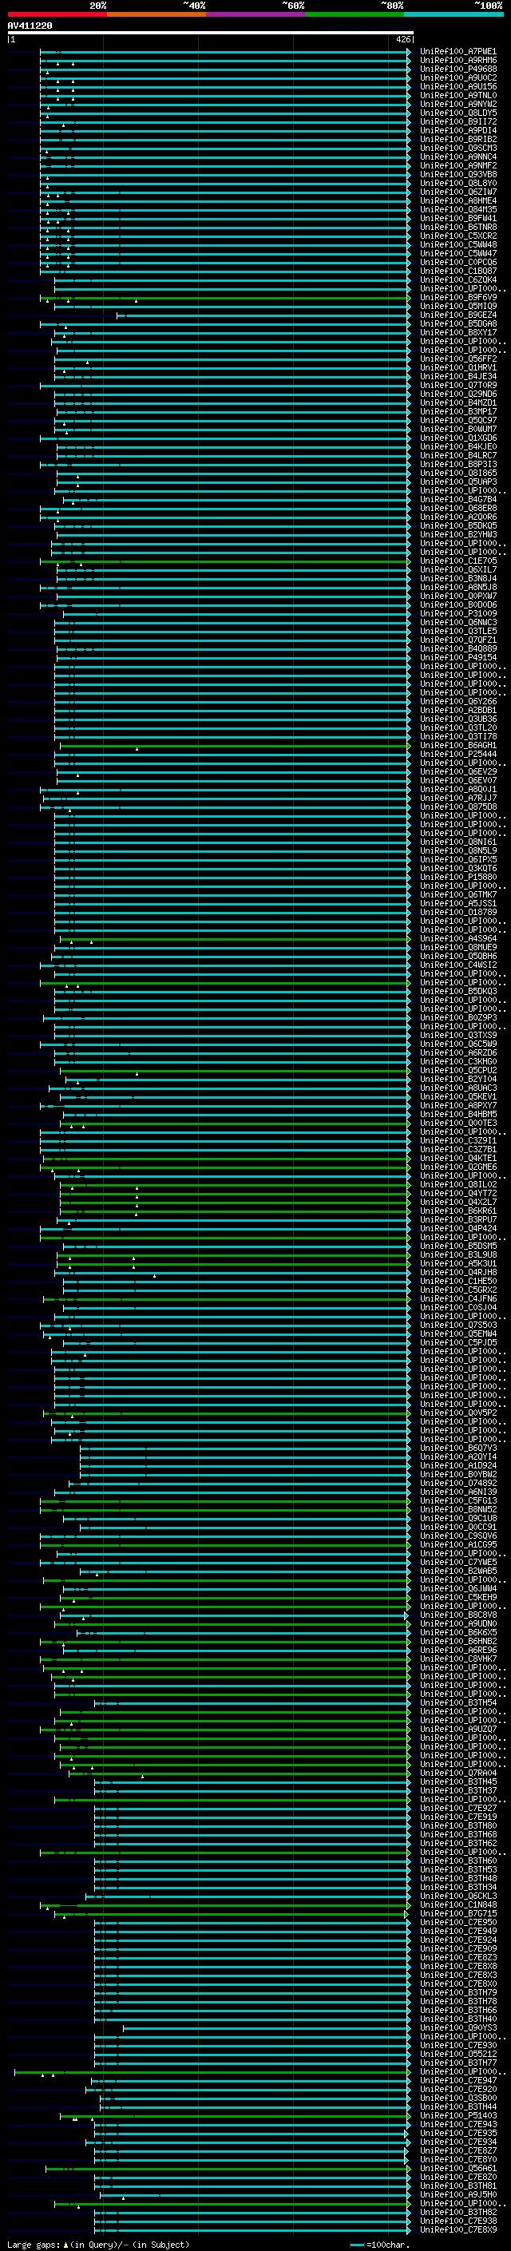The height and width of the screenshot is (2251, 511).
Task: Click the UniRef100_C0PCQ6 label
Action: click(x=458, y=262)
